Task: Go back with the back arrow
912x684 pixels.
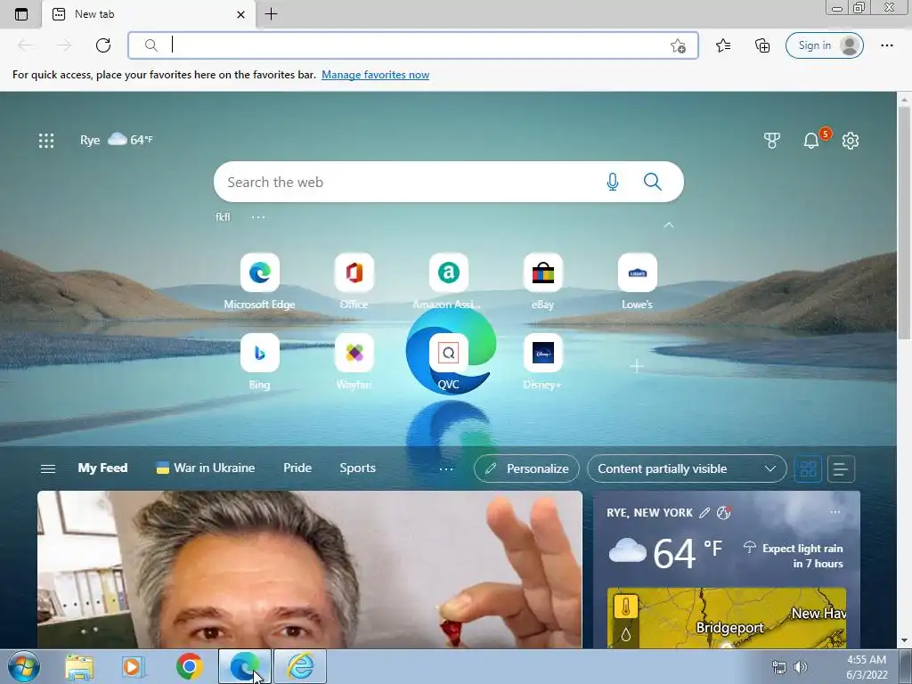Action: (25, 45)
